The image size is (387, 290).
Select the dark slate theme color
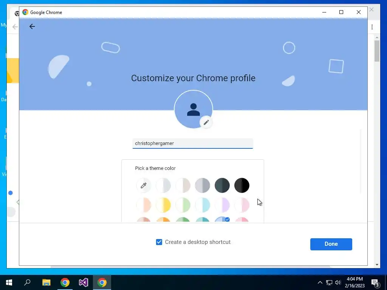(x=222, y=185)
